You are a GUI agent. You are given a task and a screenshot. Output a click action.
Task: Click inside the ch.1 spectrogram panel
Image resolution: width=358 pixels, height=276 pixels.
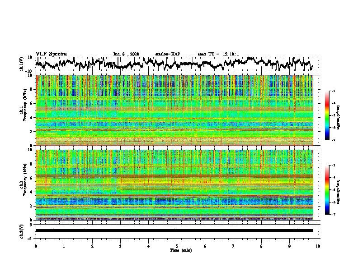click(174, 110)
